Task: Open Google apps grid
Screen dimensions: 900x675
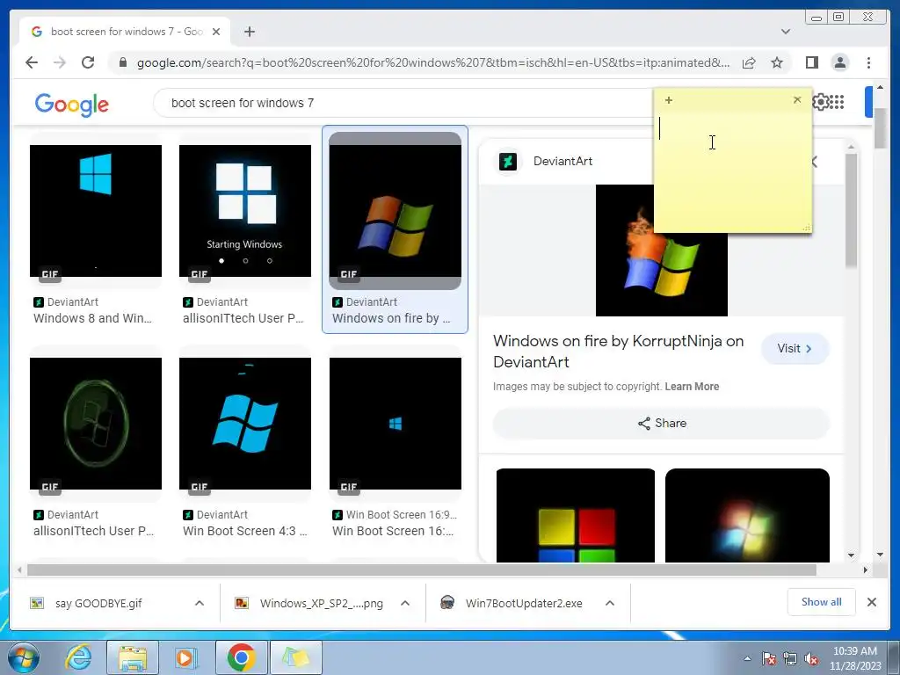Action: [x=837, y=102]
